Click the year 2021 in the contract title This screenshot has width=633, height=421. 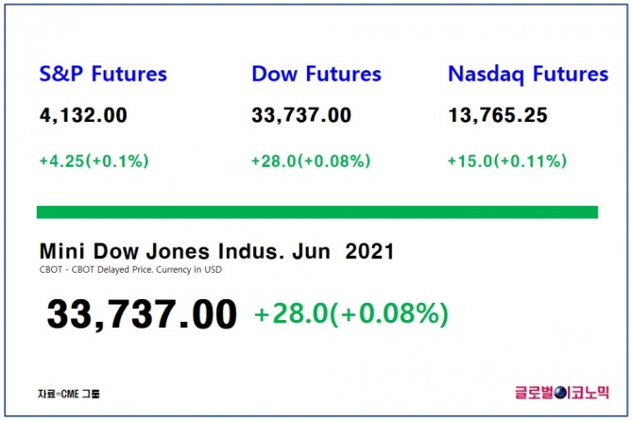point(369,252)
